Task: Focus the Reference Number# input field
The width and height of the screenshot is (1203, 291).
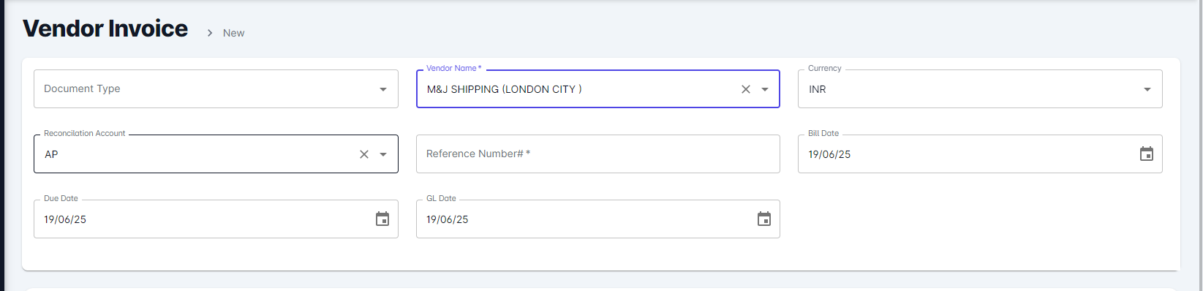Action: [x=598, y=154]
